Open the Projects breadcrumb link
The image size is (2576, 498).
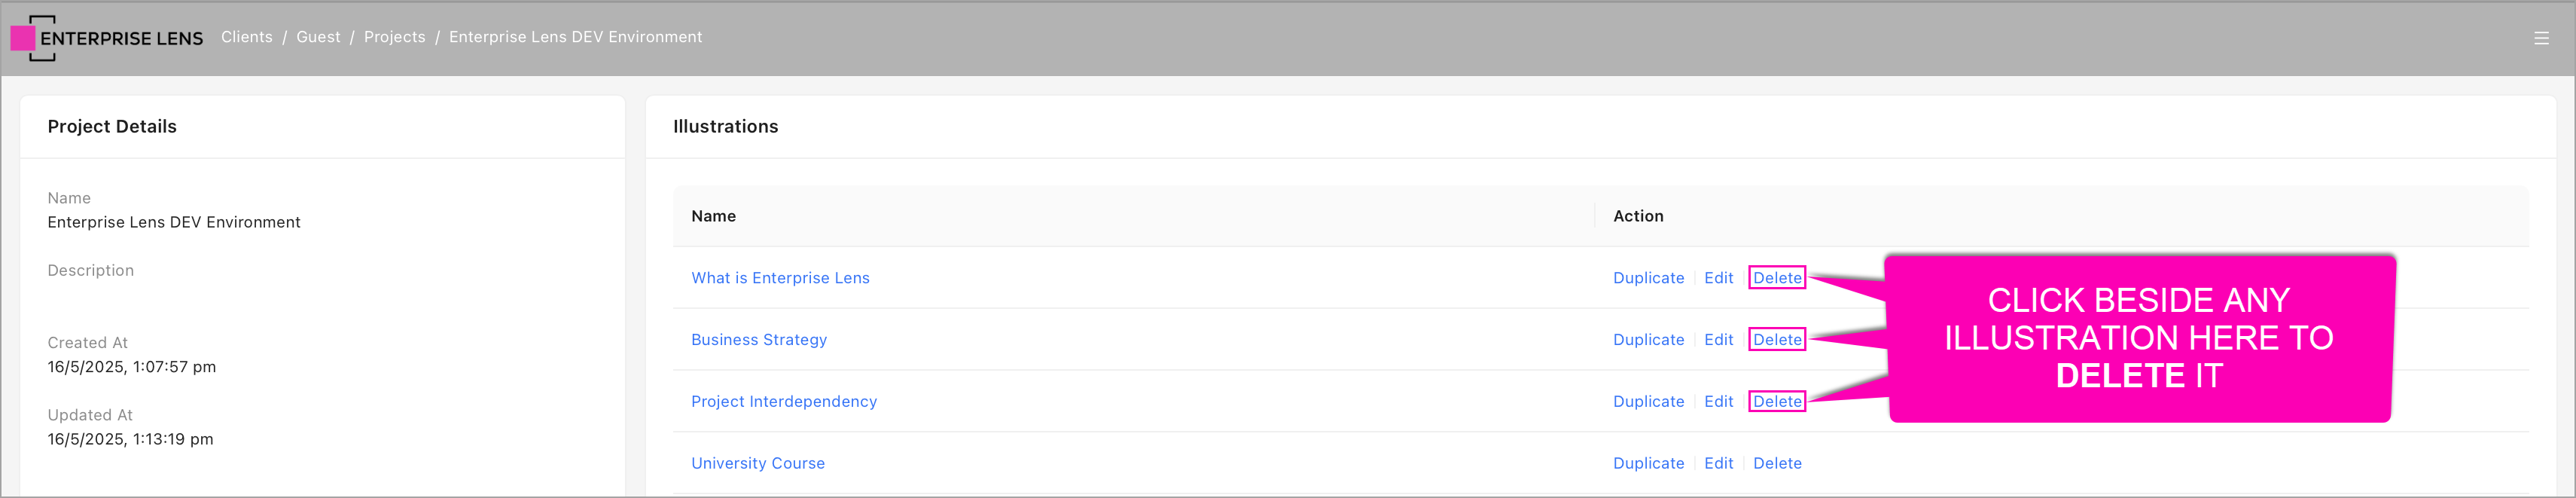(394, 37)
